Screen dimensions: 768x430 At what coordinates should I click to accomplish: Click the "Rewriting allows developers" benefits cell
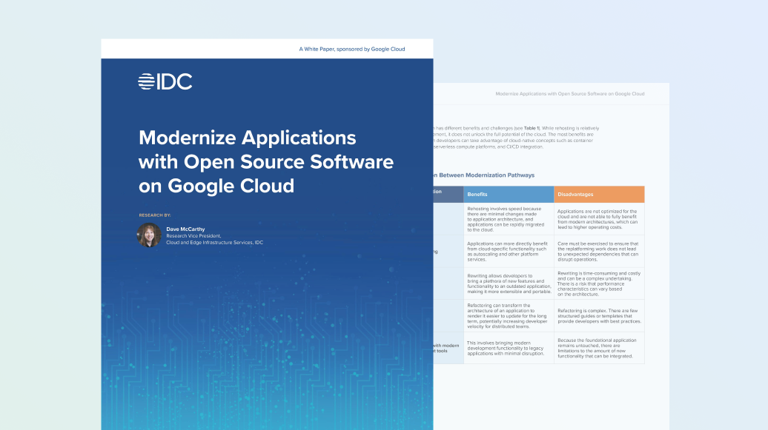pos(509,283)
